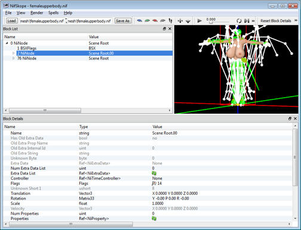Click the load file path input field
The image size is (301, 230).
tap(41, 21)
